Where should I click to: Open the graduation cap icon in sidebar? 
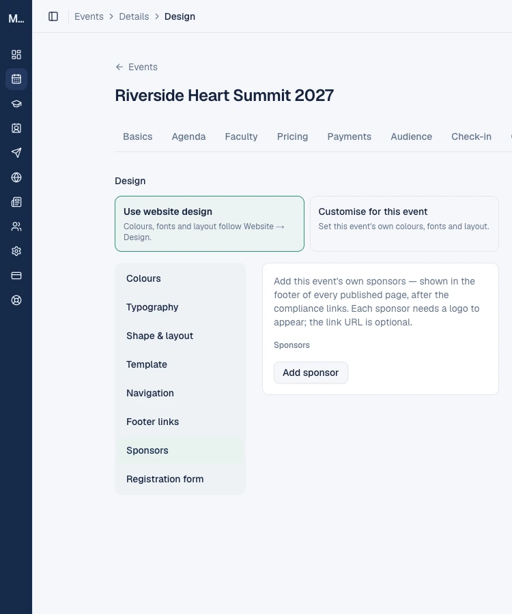16,104
